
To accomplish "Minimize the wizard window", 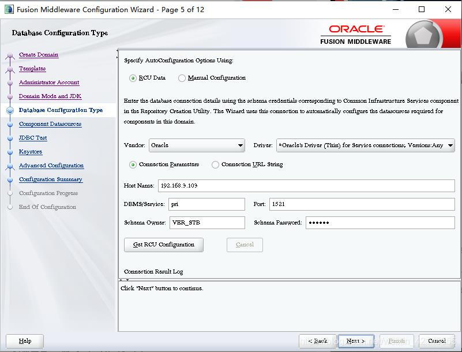I will point(396,9).
